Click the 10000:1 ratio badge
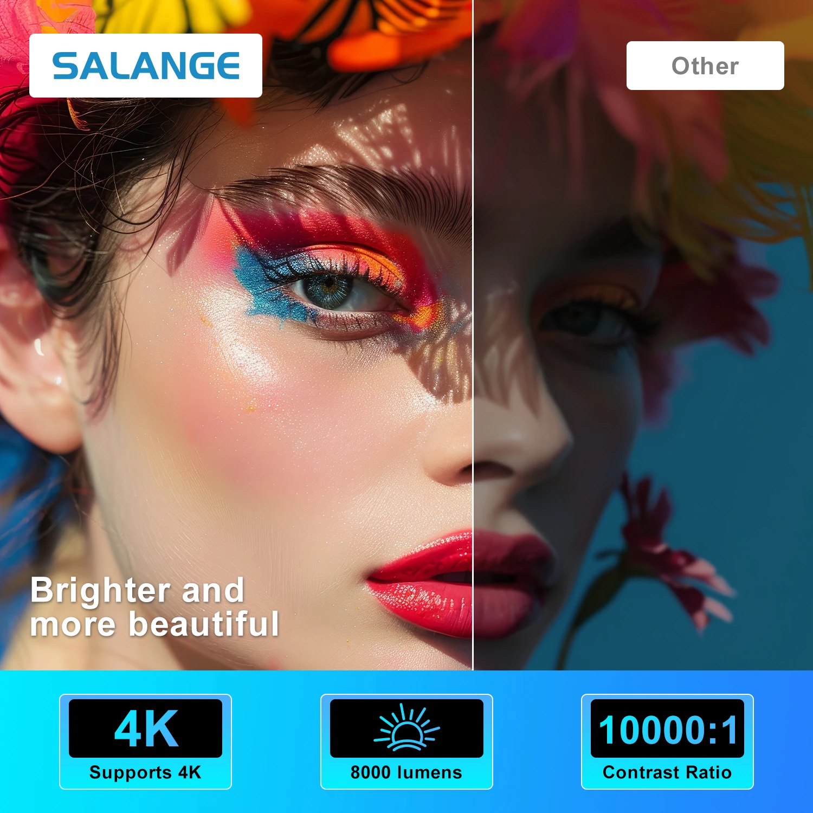This screenshot has width=813, height=813. point(667,728)
